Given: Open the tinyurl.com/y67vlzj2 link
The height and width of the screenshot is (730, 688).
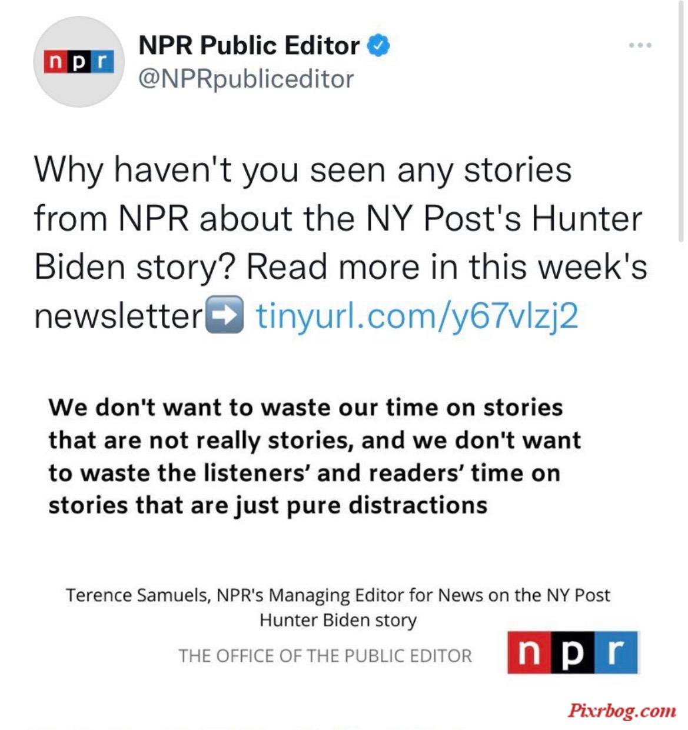Looking at the screenshot, I should click(x=417, y=316).
